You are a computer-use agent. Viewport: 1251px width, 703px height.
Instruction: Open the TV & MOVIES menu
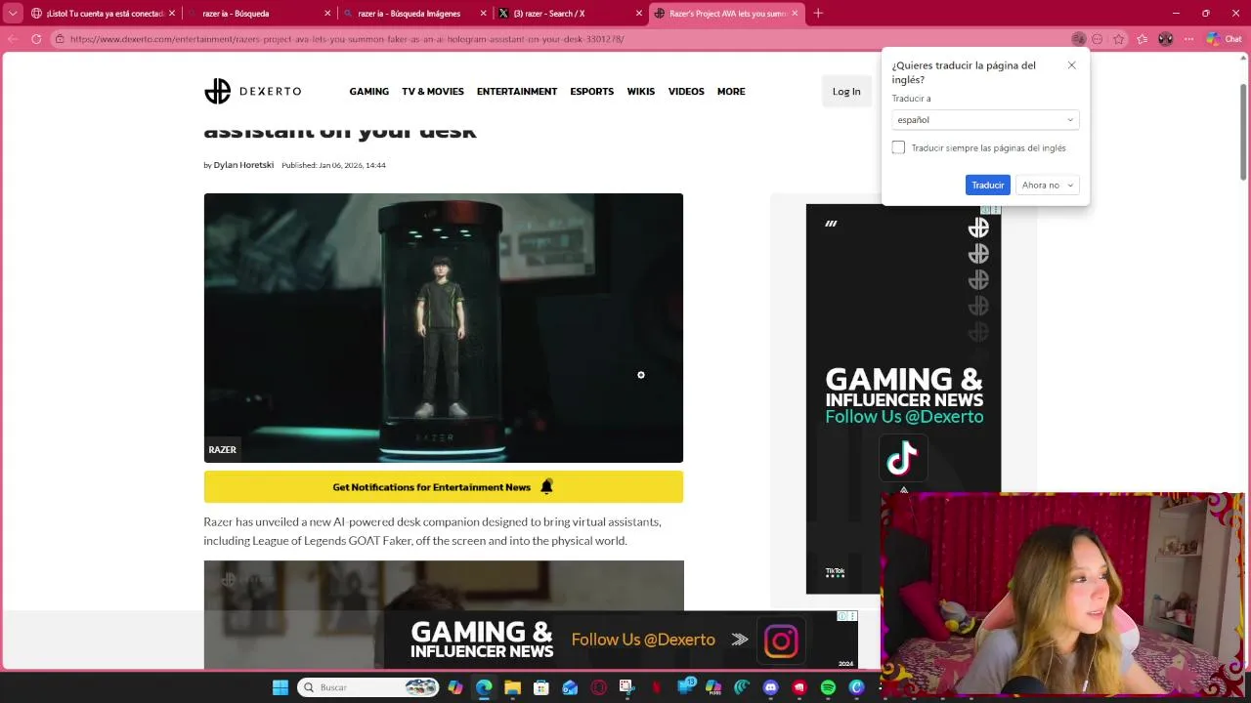[433, 91]
